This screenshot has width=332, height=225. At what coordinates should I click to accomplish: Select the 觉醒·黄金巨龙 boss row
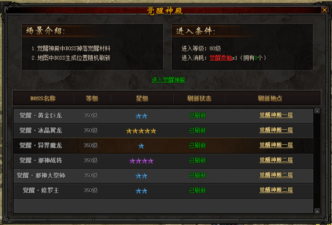163,116
